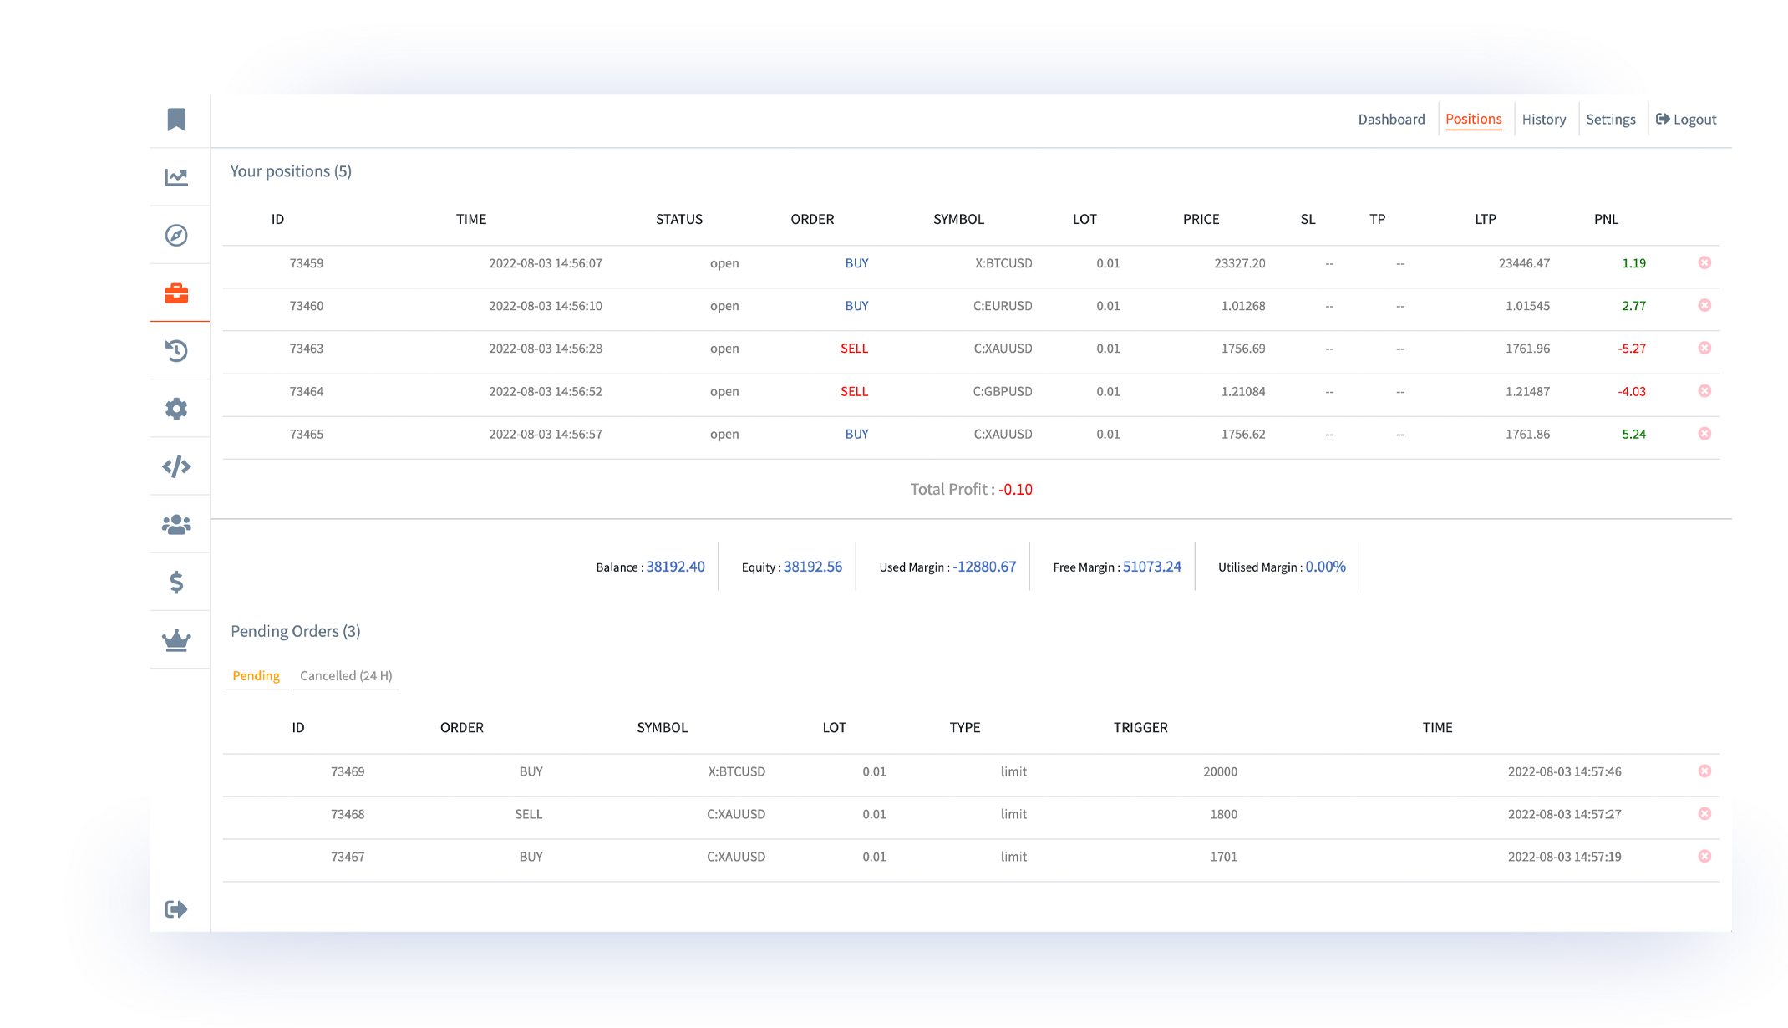Screen dimensions: 1788x1028
Task: Close position 73463 XAUUSD sell
Action: [1704, 349]
